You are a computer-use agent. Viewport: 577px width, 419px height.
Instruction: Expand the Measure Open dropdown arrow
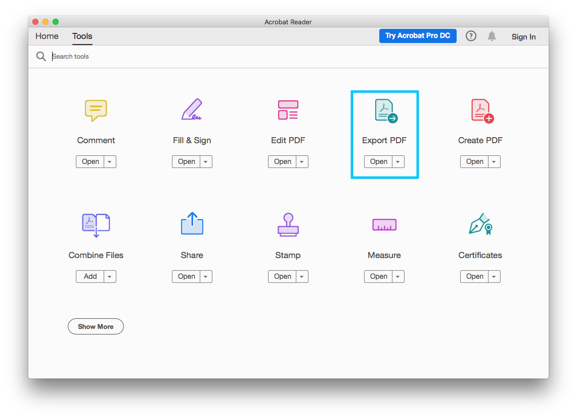(398, 276)
